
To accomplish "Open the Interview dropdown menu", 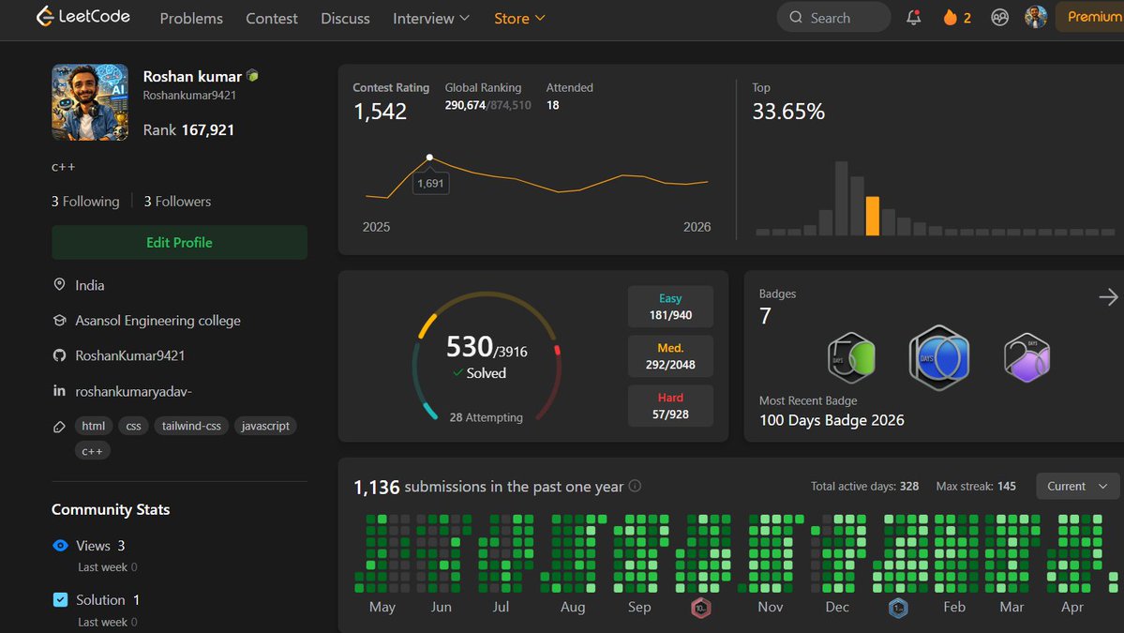I will click(x=431, y=18).
